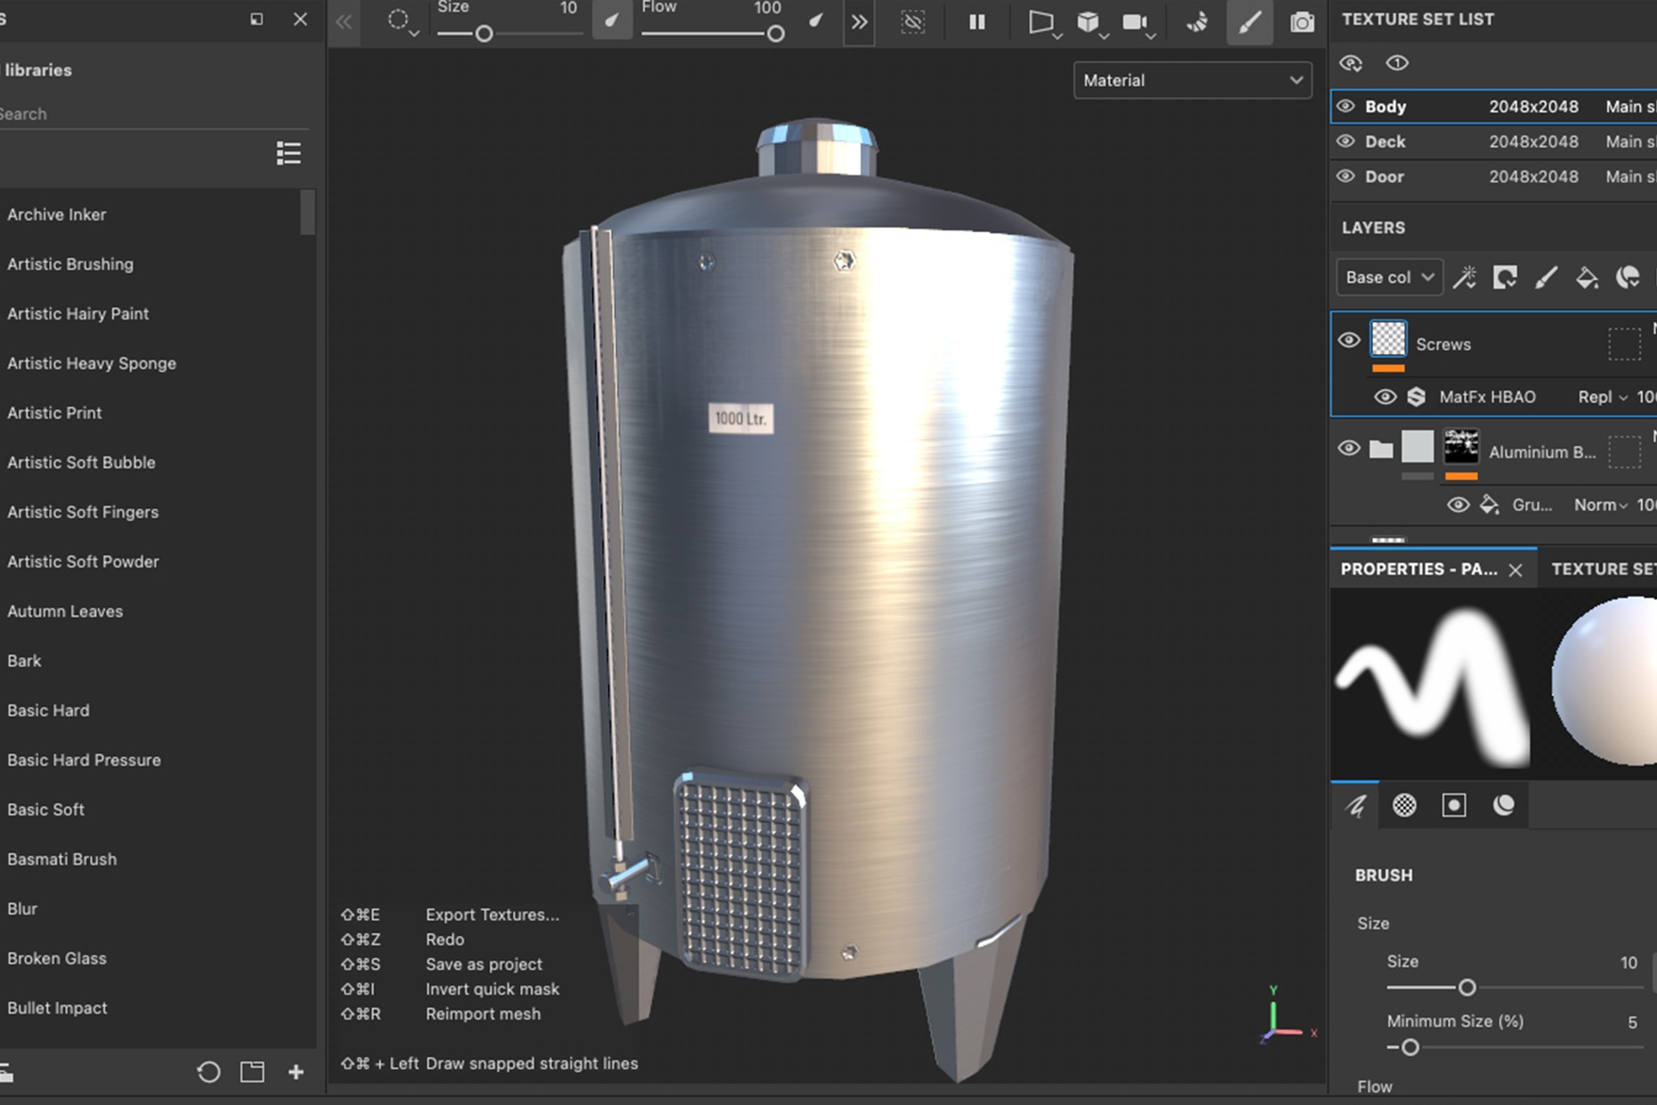Pause rendering with the pause button
Image resolution: width=1657 pixels, height=1105 pixels.
(x=976, y=22)
